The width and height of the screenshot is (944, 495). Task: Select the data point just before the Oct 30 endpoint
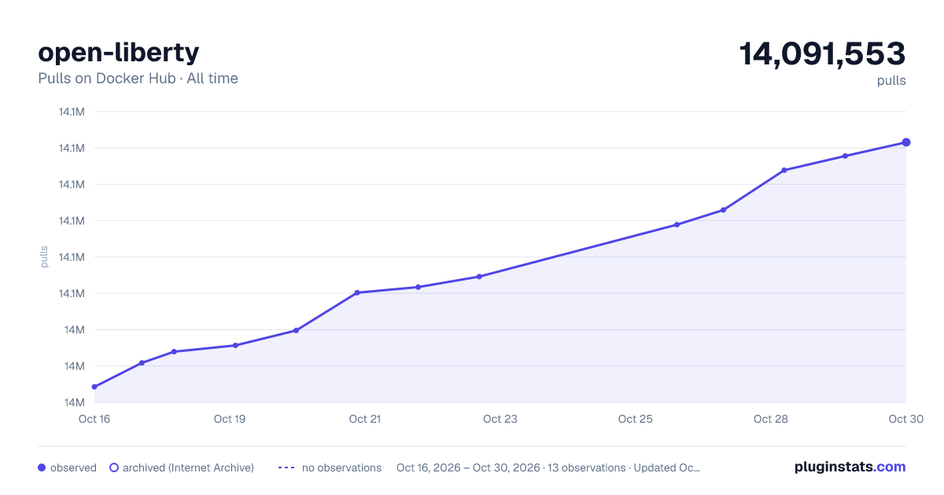tap(845, 156)
